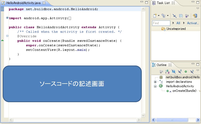The height and width of the screenshot is (124, 201).
Task: Open the New Task dropdown arrow
Action: (x=159, y=16)
